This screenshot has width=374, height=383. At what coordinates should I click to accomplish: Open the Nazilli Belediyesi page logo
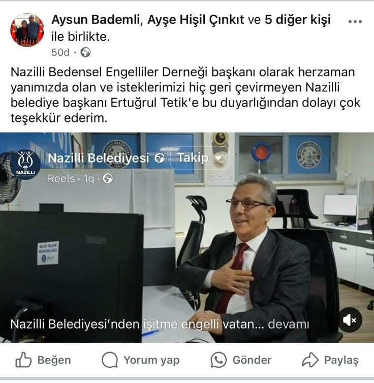[x=25, y=164]
